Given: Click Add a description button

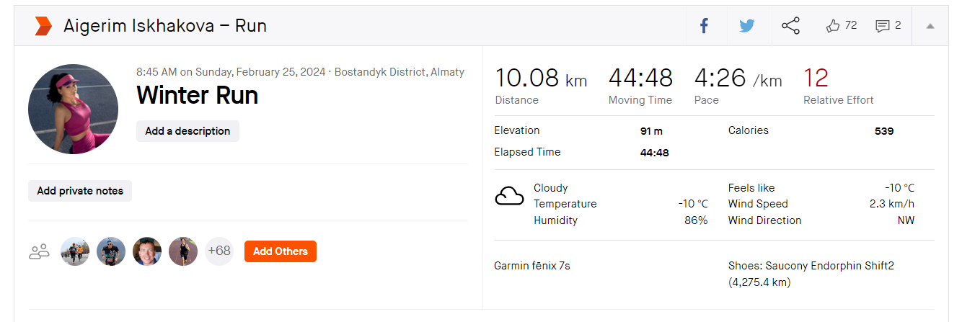Looking at the screenshot, I should click(187, 131).
